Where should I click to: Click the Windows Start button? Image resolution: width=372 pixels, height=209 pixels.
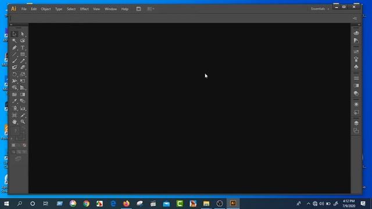[x=6, y=204]
